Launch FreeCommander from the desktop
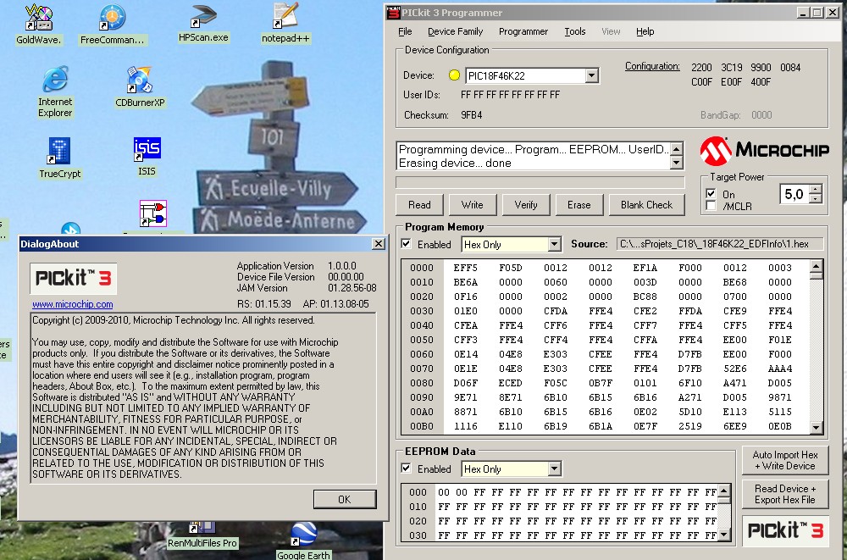 113,25
